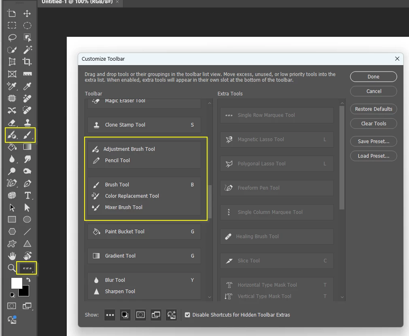Pick the Elliptical Marquee tool

tap(27, 25)
